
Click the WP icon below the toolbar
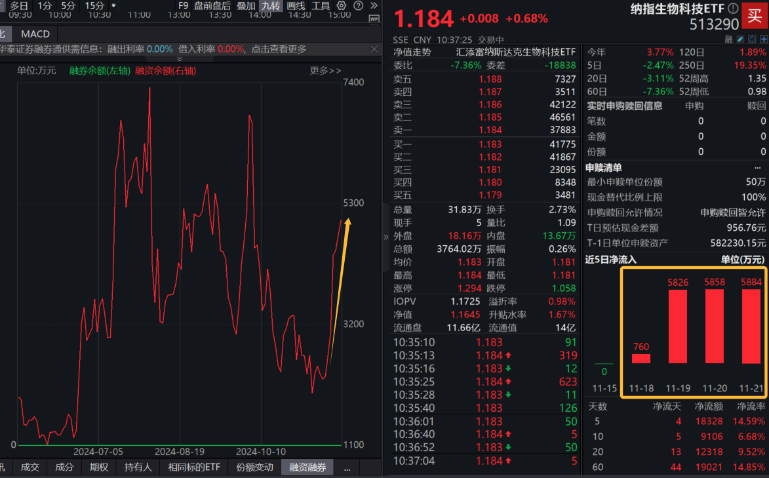pyautogui.click(x=374, y=19)
